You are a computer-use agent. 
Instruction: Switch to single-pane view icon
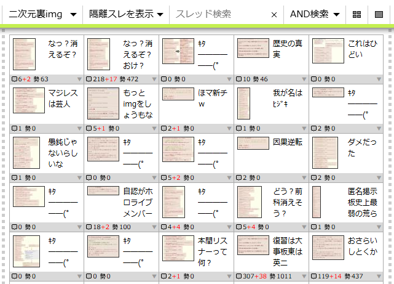point(379,14)
